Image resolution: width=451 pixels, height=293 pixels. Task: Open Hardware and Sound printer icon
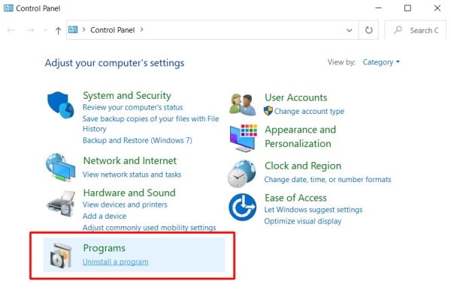point(61,203)
